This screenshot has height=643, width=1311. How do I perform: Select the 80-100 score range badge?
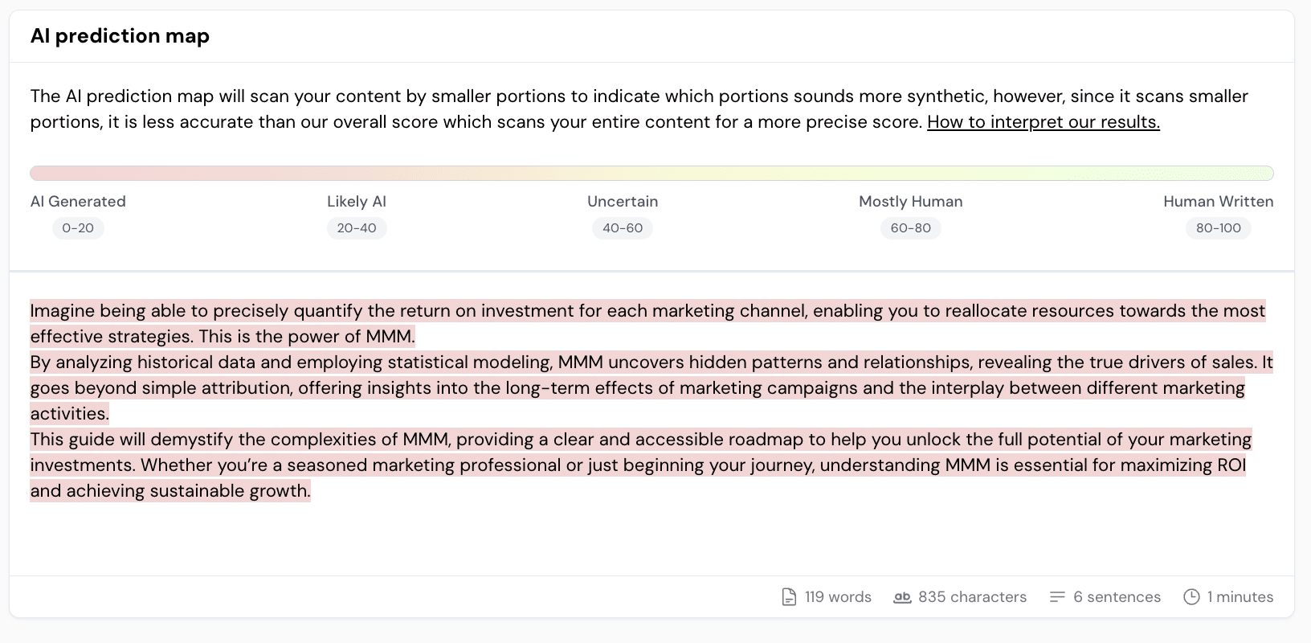coord(1219,228)
